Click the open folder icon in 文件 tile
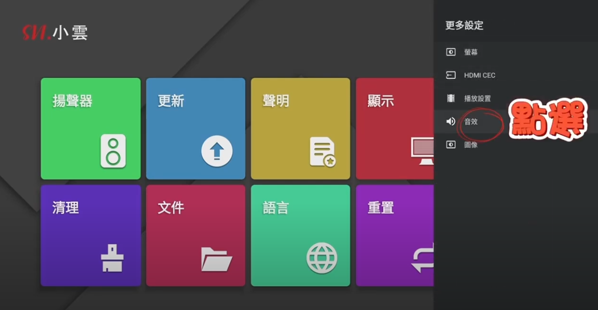 pos(216,259)
